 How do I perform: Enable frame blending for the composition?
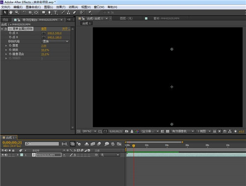coord(92,144)
